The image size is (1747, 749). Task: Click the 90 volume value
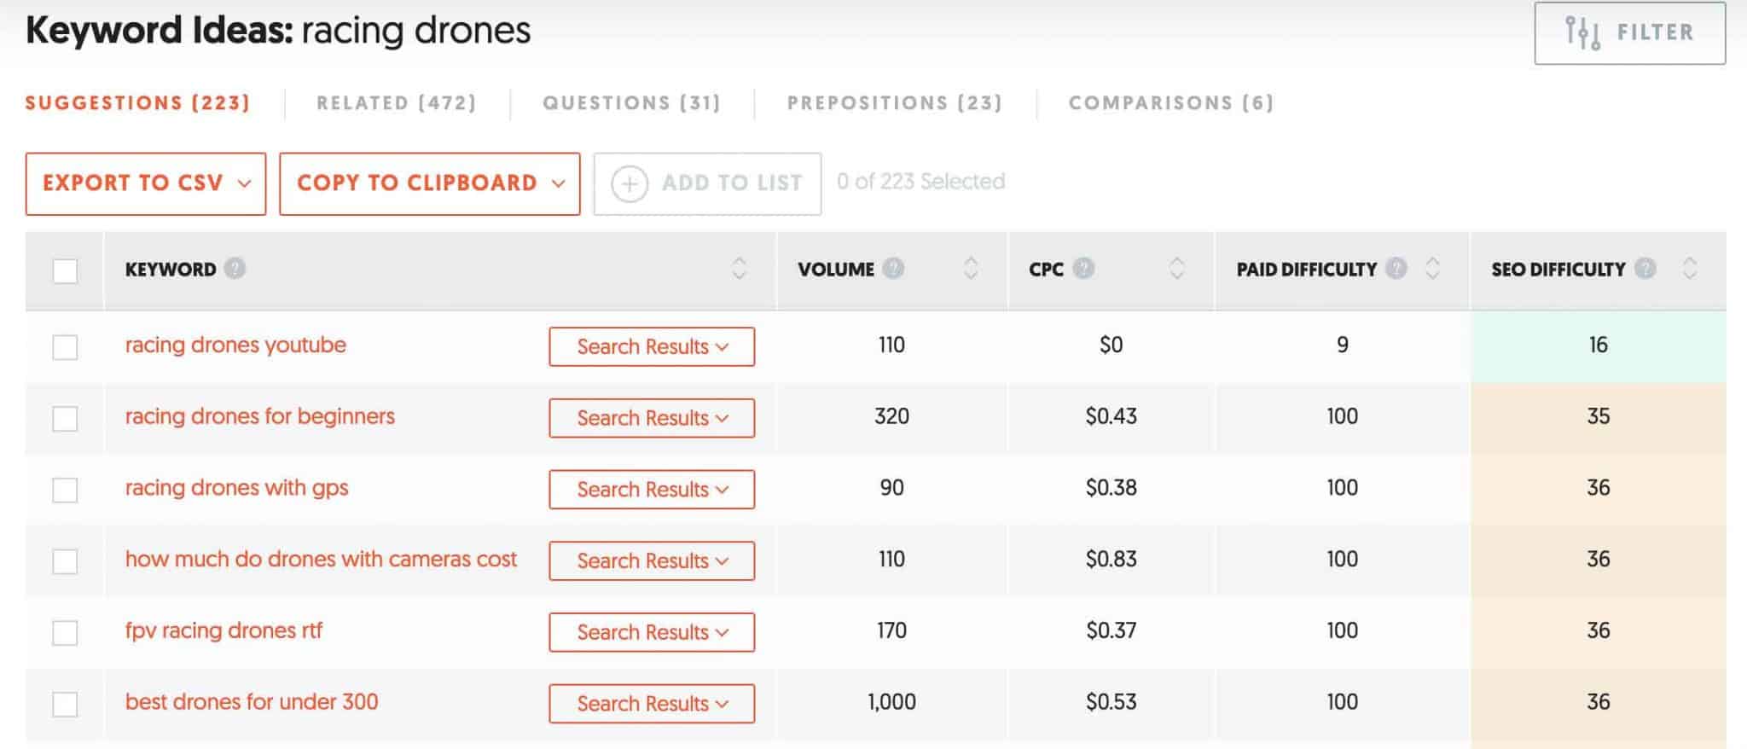click(891, 488)
